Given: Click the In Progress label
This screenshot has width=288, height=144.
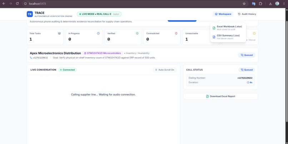Looking at the screenshot, I should 74,34.
